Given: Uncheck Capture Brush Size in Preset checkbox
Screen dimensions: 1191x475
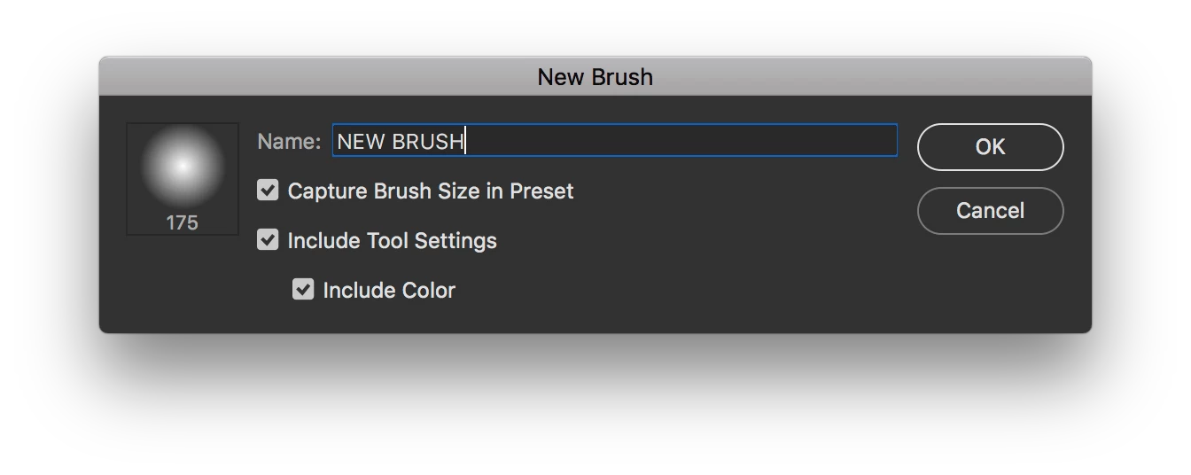Looking at the screenshot, I should tap(268, 191).
